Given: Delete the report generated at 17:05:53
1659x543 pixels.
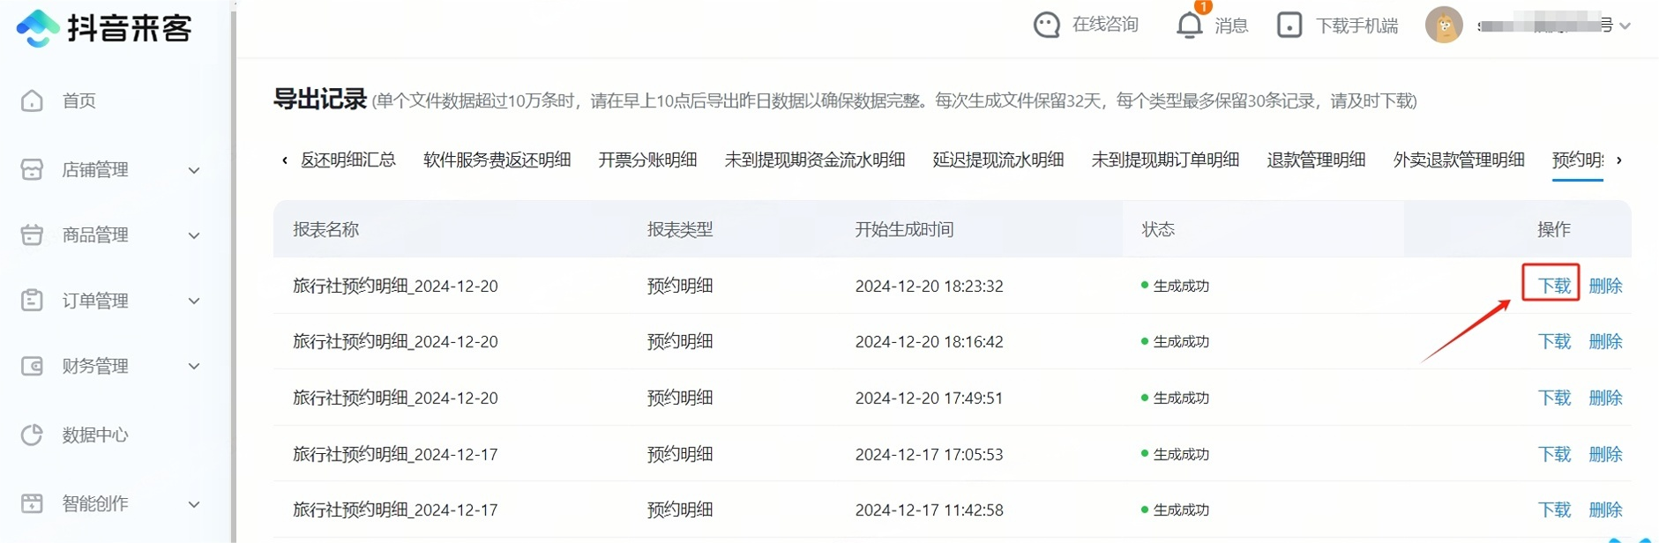Looking at the screenshot, I should [x=1605, y=454].
